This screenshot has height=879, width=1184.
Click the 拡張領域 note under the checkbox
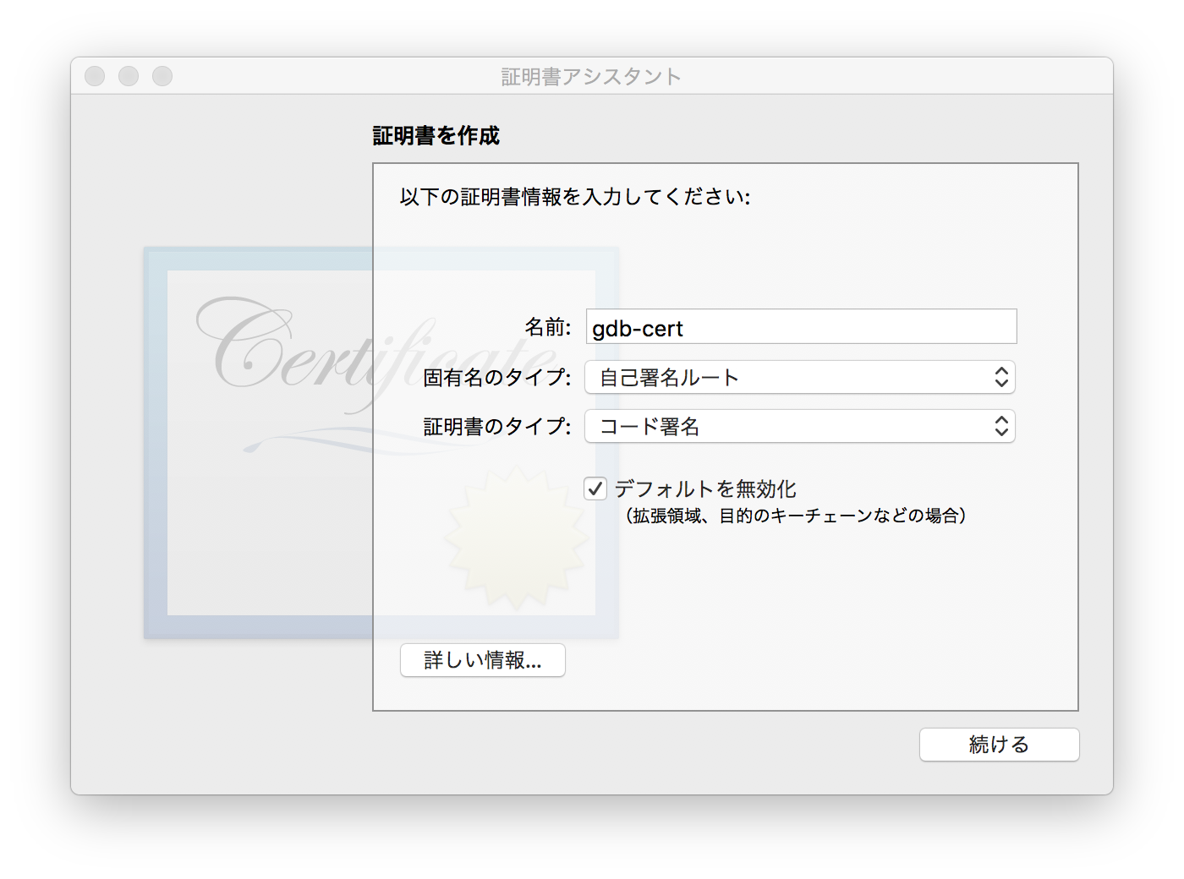point(795,516)
